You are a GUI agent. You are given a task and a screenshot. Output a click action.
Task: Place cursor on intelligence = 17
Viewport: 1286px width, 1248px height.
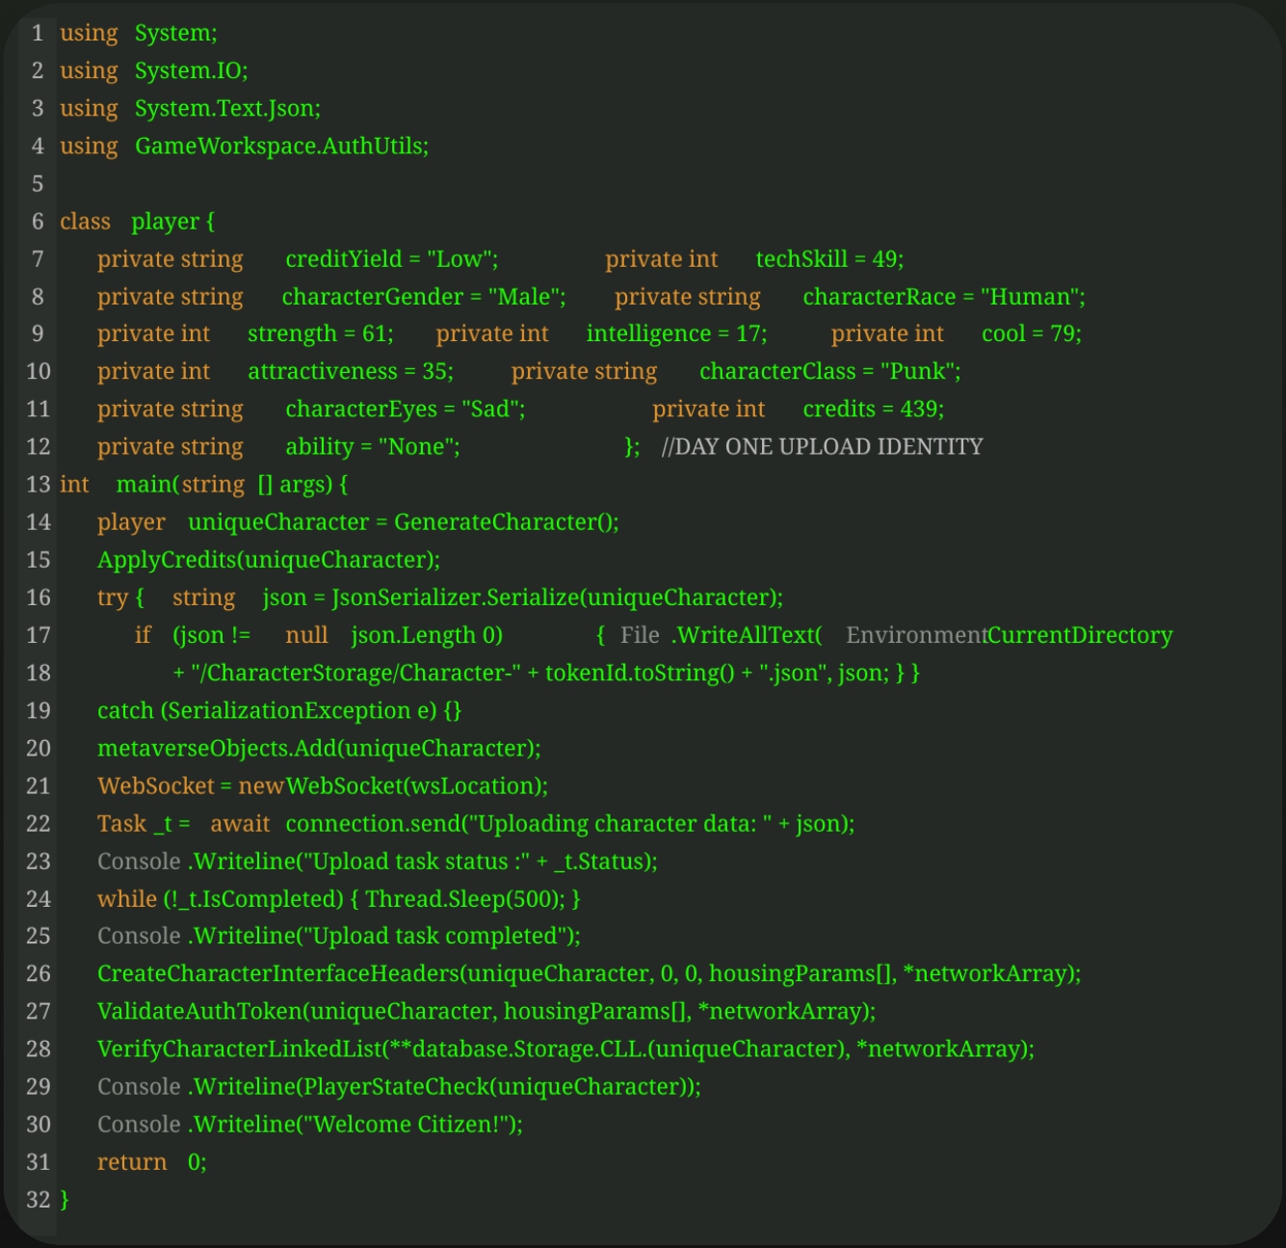pyautogui.click(x=676, y=333)
